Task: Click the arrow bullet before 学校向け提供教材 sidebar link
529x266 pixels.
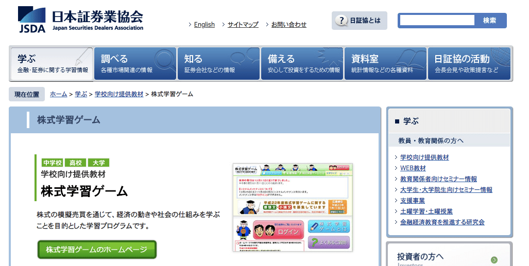Action: coord(395,157)
